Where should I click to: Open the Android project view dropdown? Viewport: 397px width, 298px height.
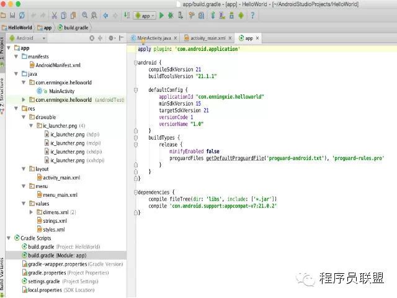[x=27, y=38]
